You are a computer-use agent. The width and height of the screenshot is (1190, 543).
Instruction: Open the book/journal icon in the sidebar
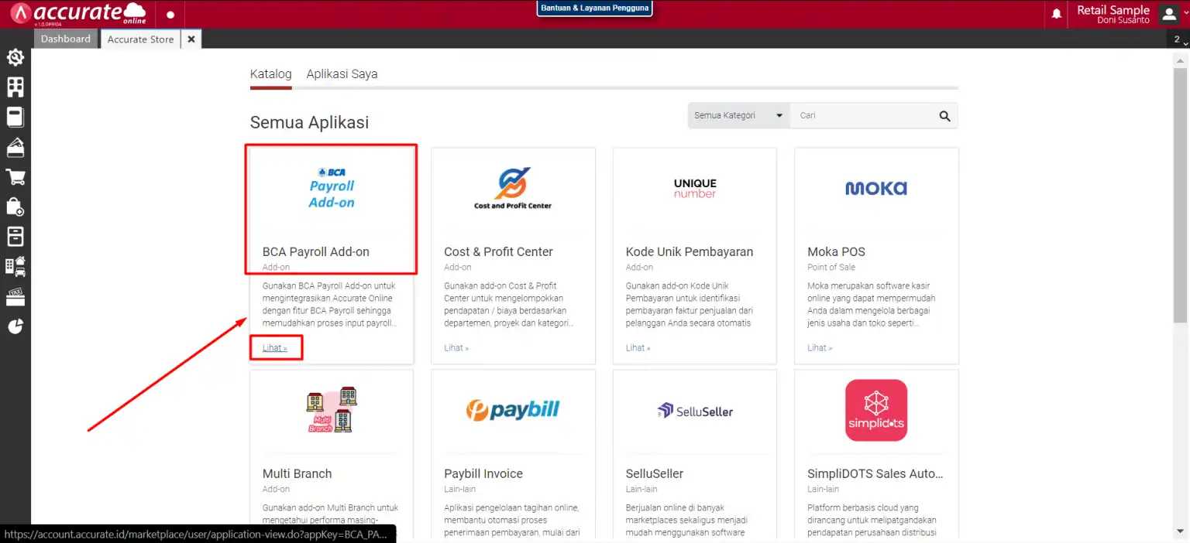pos(15,117)
